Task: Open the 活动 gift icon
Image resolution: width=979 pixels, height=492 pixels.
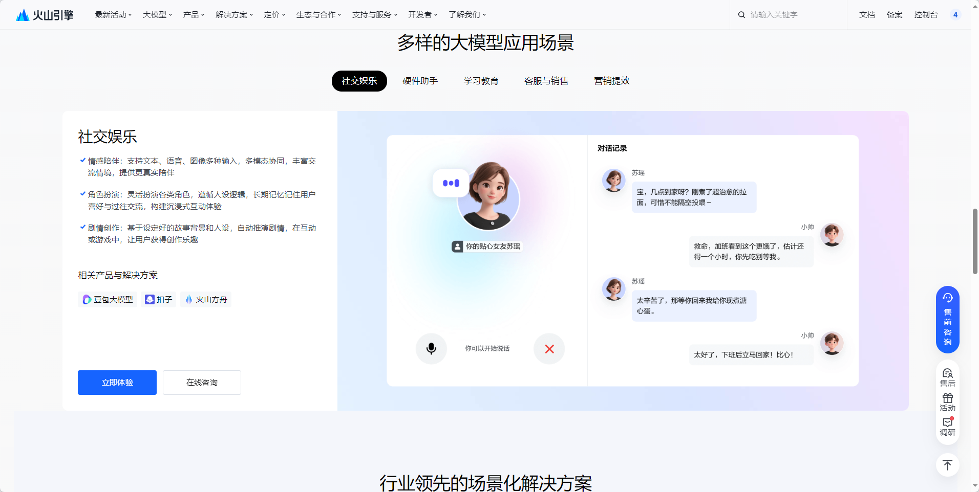Action: click(x=948, y=402)
